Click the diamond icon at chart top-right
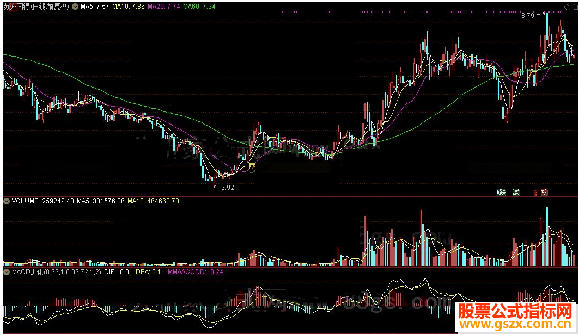Viewport: 579px width, 335px height. click(566, 7)
